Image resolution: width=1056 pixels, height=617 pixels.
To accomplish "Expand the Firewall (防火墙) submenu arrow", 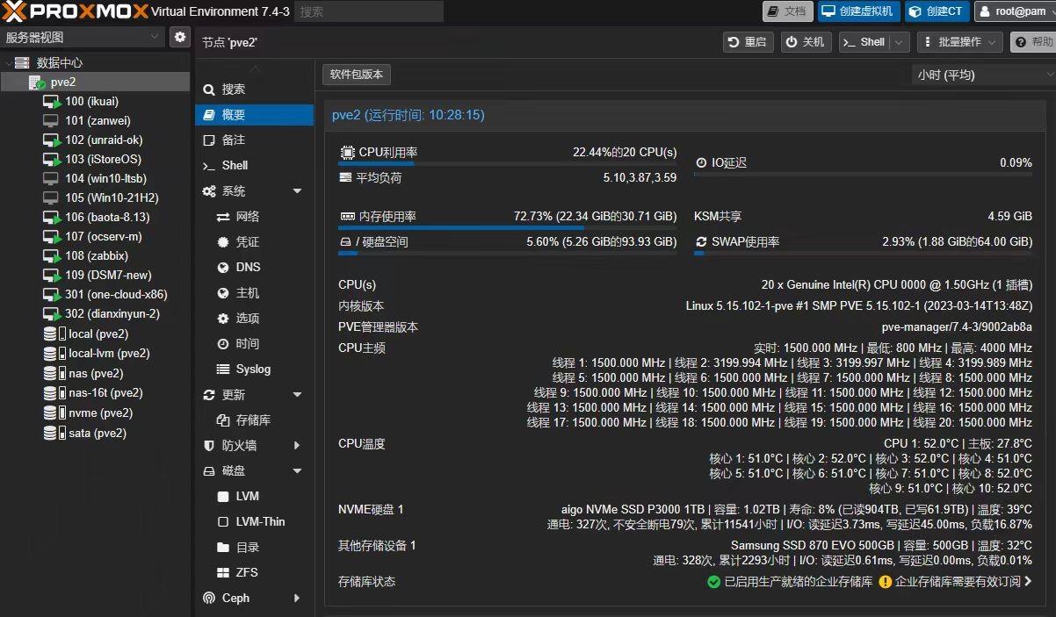I will tap(297, 446).
